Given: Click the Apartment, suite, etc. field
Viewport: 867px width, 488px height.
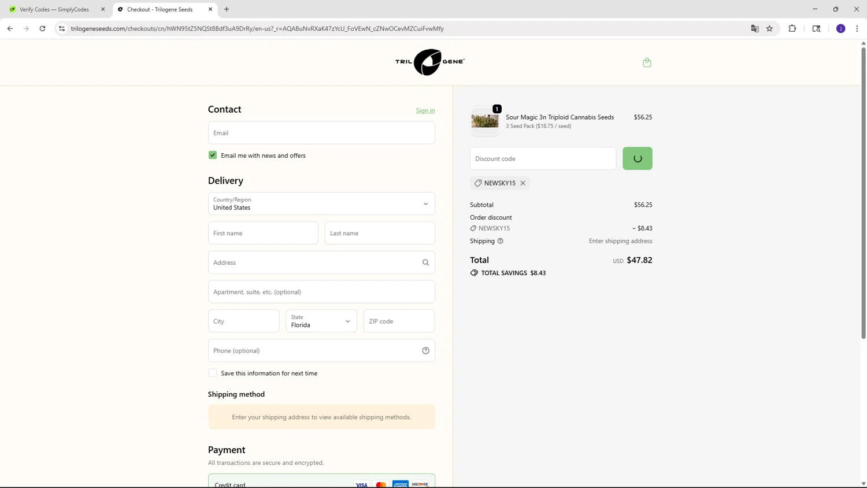Looking at the screenshot, I should 321,292.
